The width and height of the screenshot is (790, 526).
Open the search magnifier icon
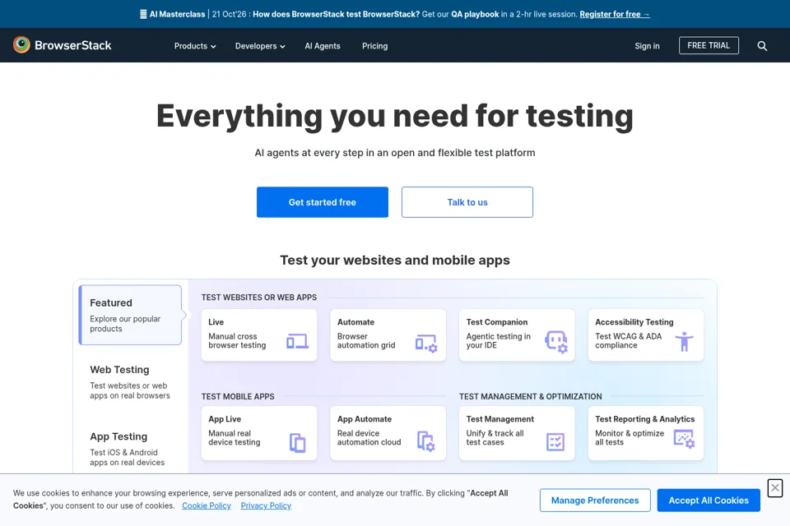pyautogui.click(x=762, y=46)
